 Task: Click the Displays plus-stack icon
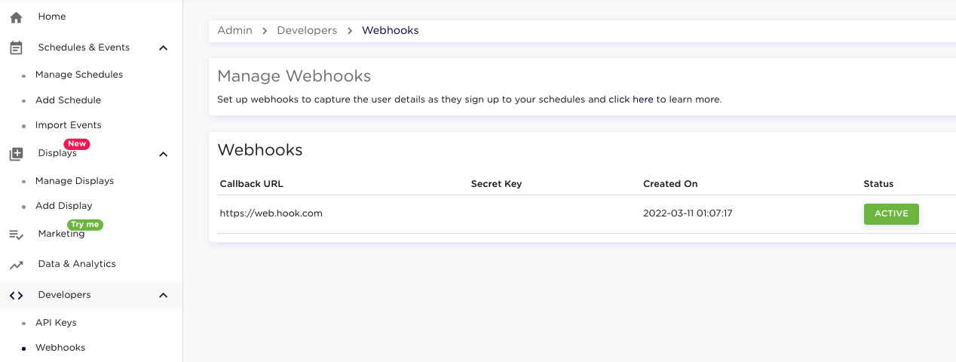click(16, 154)
